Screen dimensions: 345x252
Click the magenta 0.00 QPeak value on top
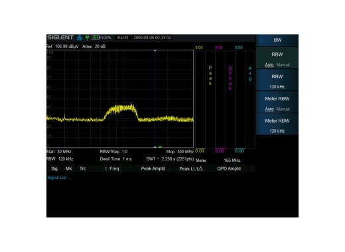pyautogui.click(x=219, y=48)
